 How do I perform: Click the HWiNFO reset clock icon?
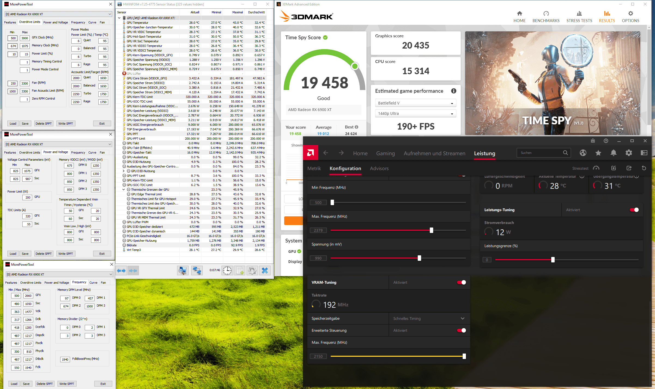(227, 270)
